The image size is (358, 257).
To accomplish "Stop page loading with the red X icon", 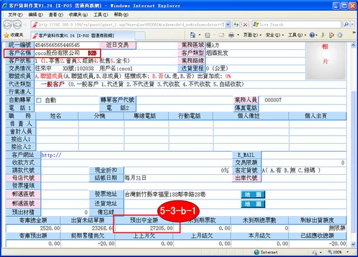I will 246,25.
